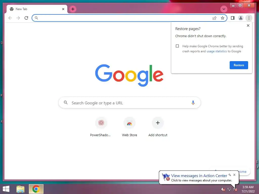Click the Chrome taskbar button
The width and height of the screenshot is (259, 194).
36,189
